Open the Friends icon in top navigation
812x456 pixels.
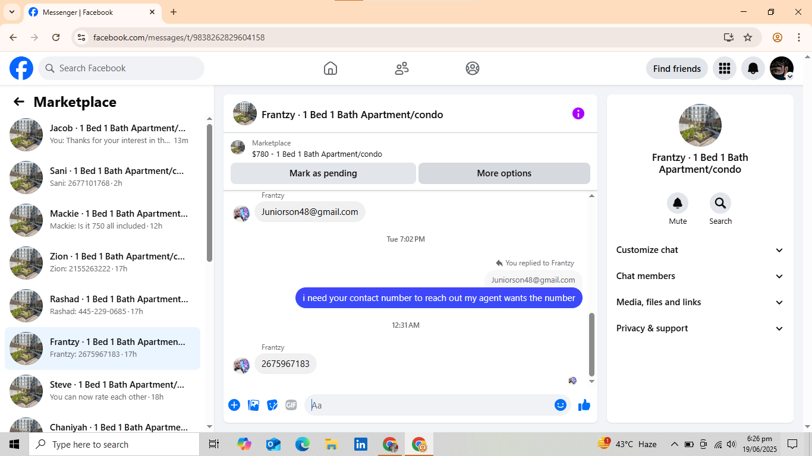point(402,68)
